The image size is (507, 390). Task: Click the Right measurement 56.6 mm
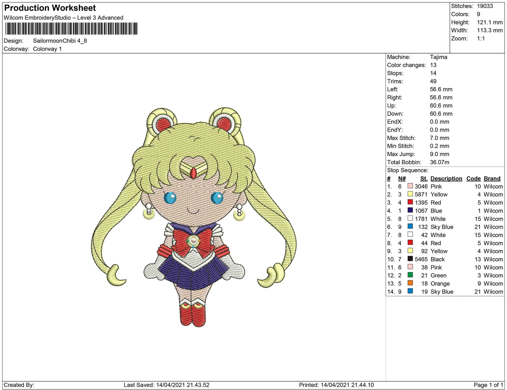coord(441,97)
